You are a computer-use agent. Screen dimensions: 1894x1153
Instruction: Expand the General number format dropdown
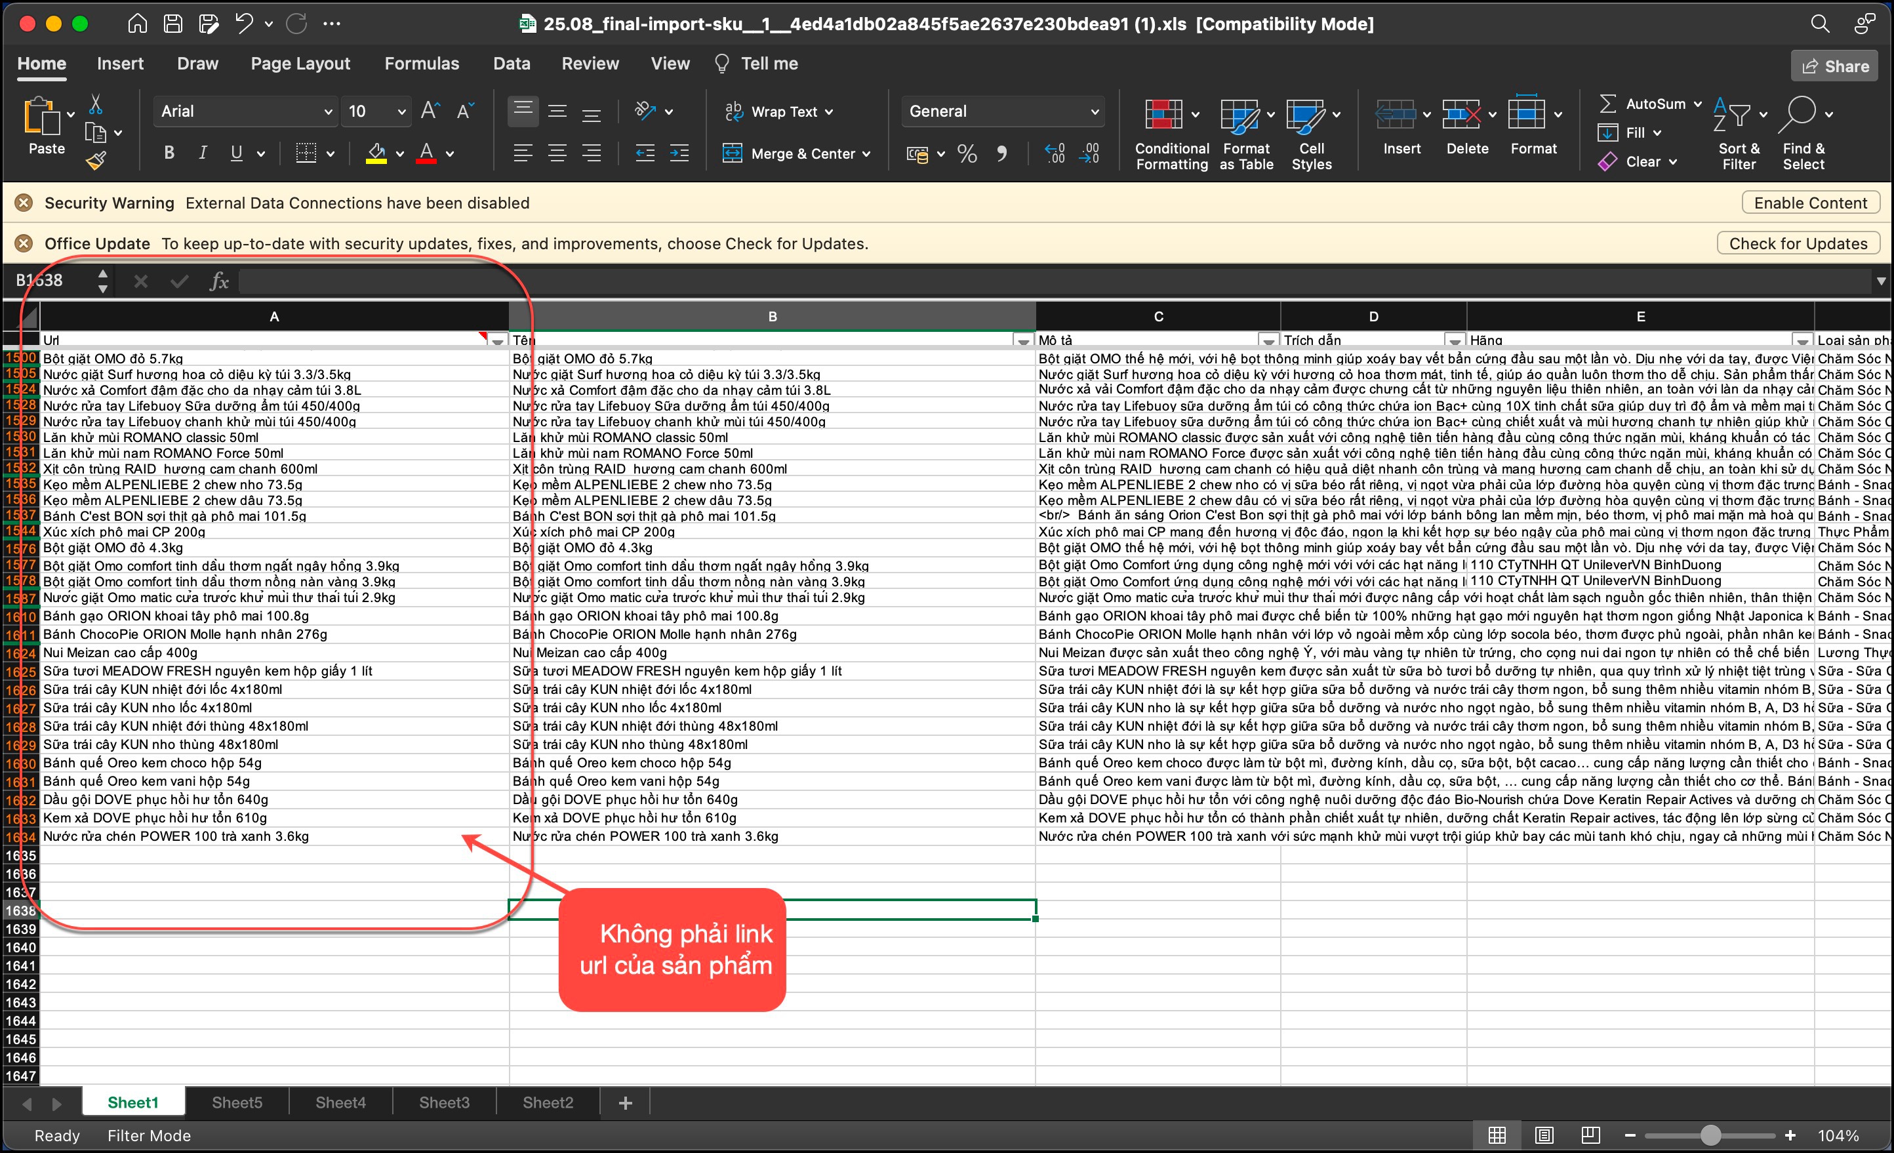(x=1095, y=111)
